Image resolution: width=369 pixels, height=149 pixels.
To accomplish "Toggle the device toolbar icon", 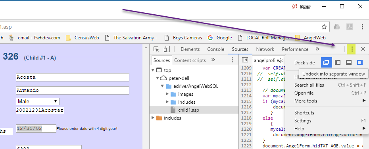I will tap(167, 49).
